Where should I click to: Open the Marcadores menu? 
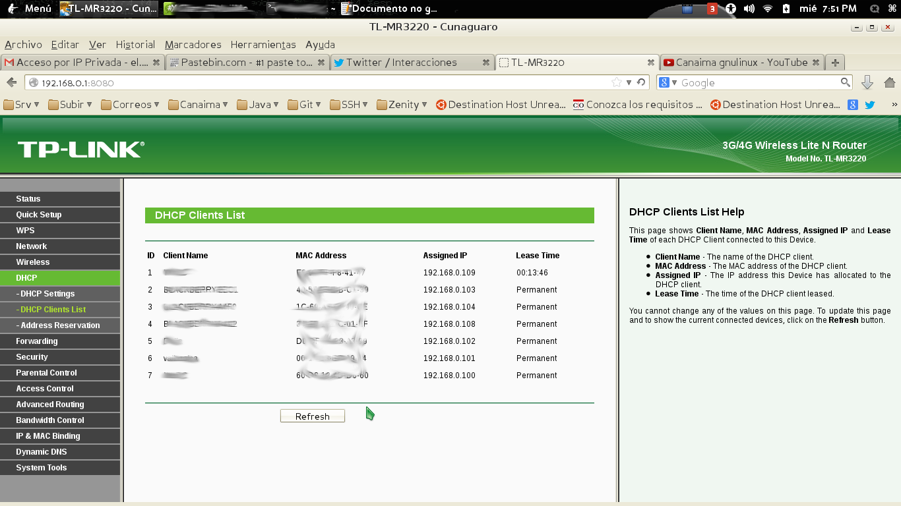coord(193,45)
